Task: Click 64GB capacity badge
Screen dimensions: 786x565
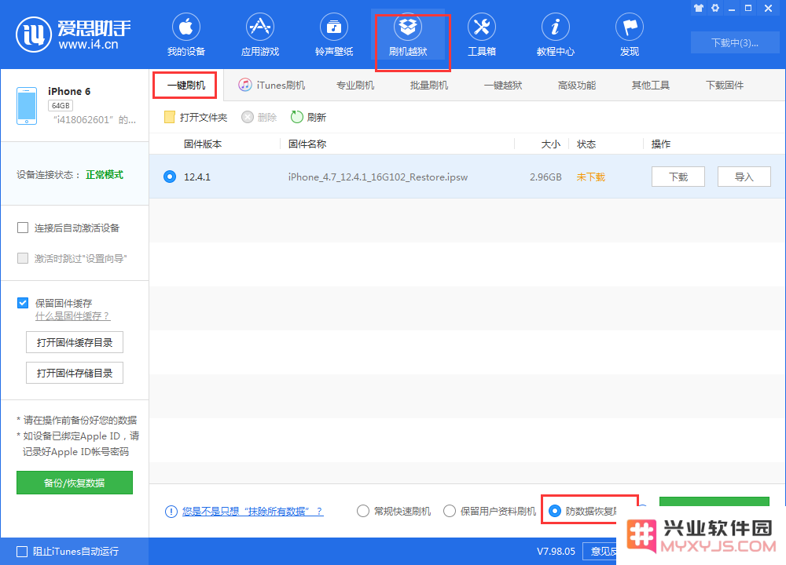Action: click(61, 106)
